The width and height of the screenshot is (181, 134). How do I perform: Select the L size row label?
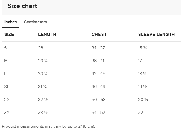(6, 74)
